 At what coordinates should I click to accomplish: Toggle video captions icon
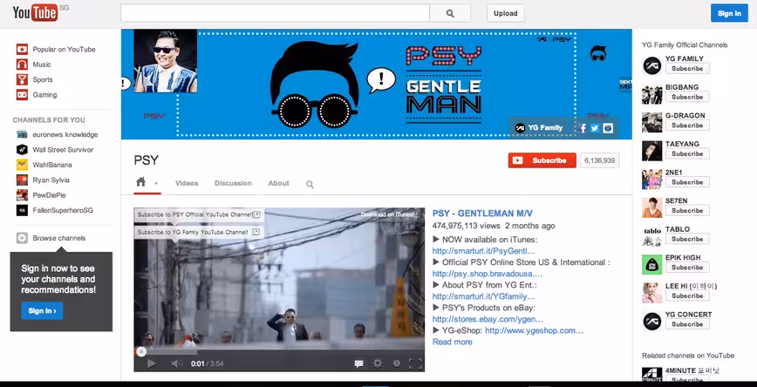[358, 363]
